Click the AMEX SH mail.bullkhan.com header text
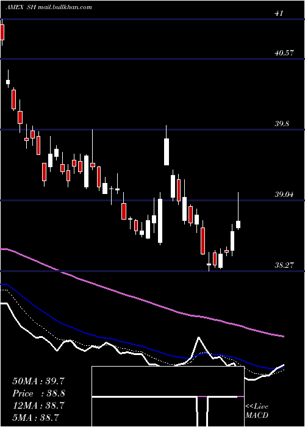 [48, 7]
